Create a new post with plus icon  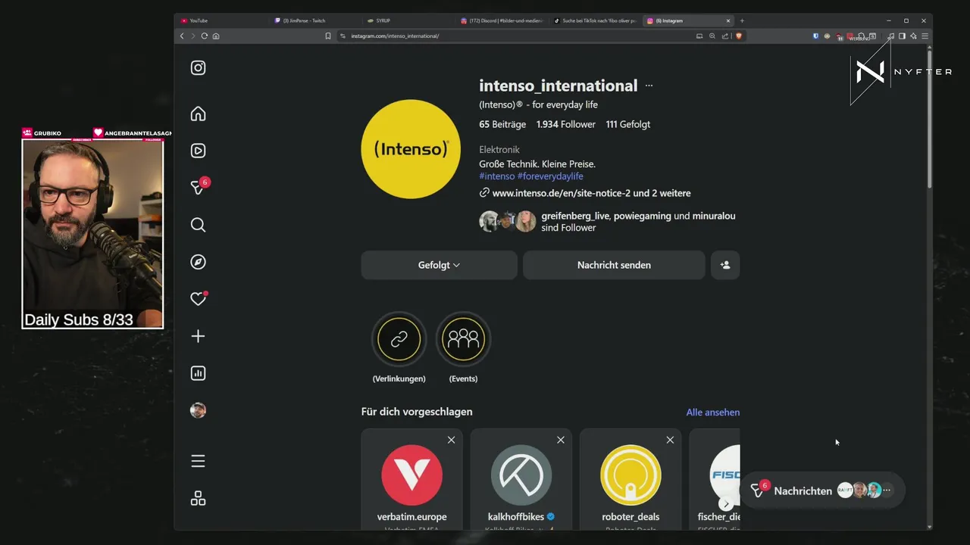pyautogui.click(x=198, y=336)
